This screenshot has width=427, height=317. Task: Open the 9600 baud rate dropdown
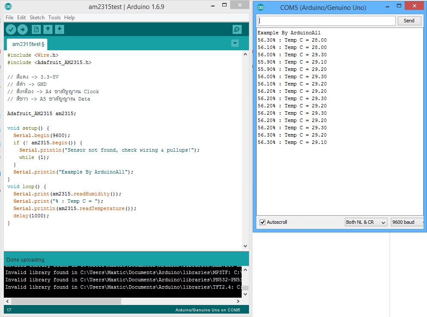407,223
